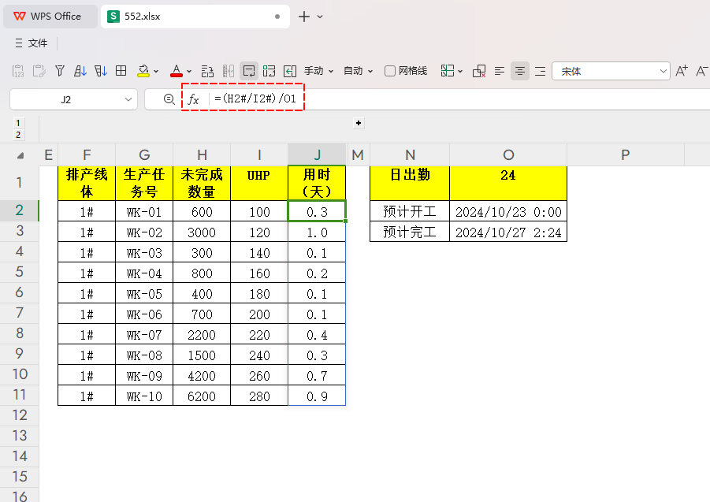Align text left

500,71
